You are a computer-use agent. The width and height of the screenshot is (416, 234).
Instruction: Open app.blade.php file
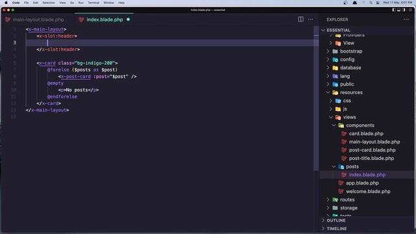pos(362,183)
